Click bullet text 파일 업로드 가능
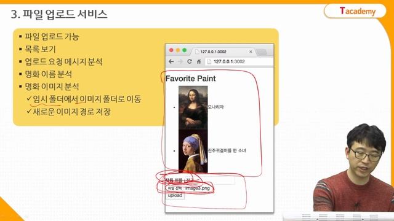 tap(52, 37)
